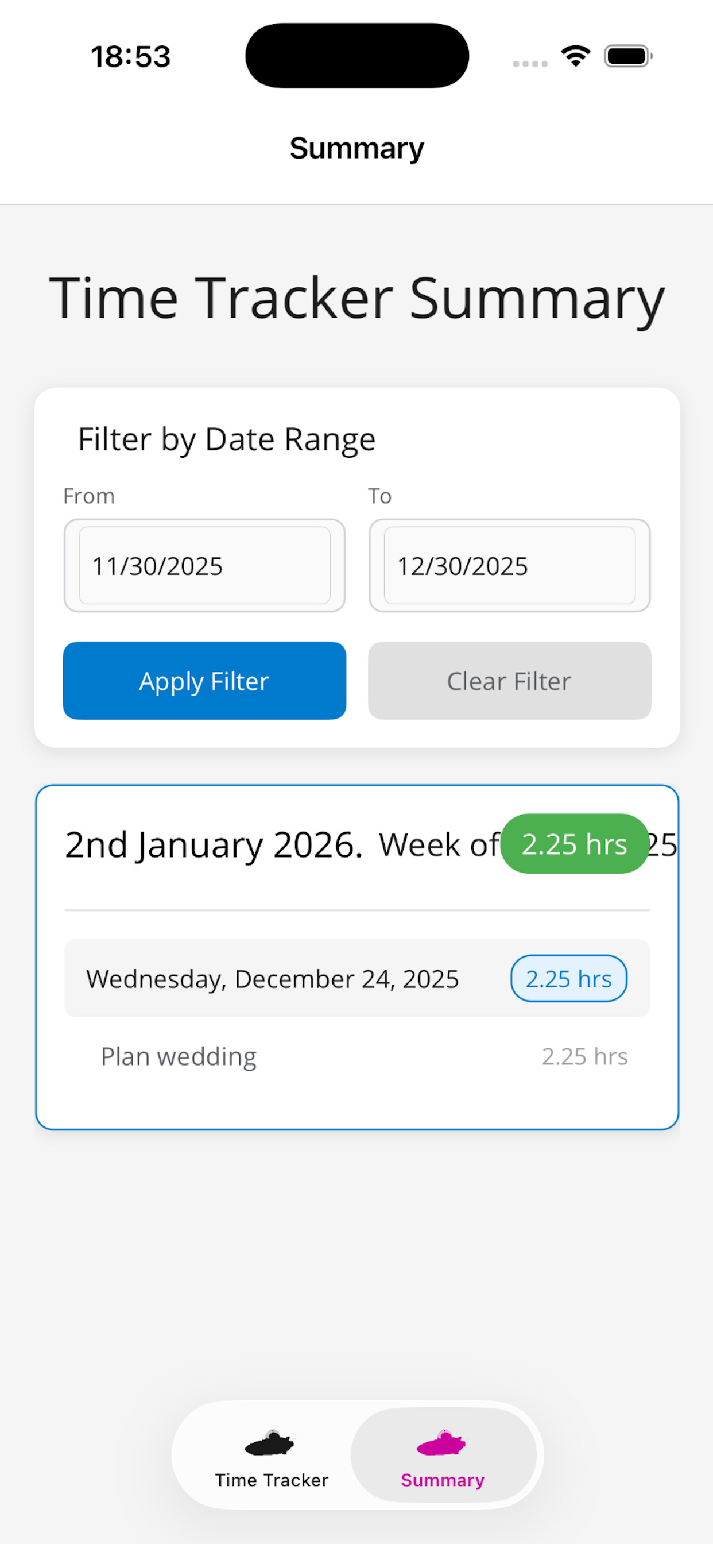Tap the blue 2.25 hrs daily badge
This screenshot has width=713, height=1544.
click(x=568, y=978)
